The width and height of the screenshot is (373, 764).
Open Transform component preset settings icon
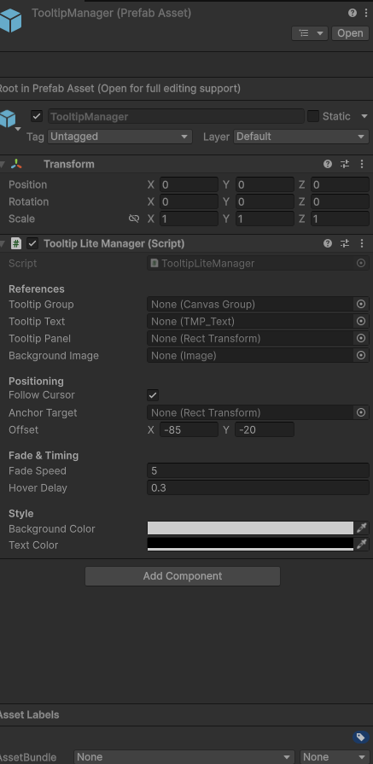tap(345, 164)
